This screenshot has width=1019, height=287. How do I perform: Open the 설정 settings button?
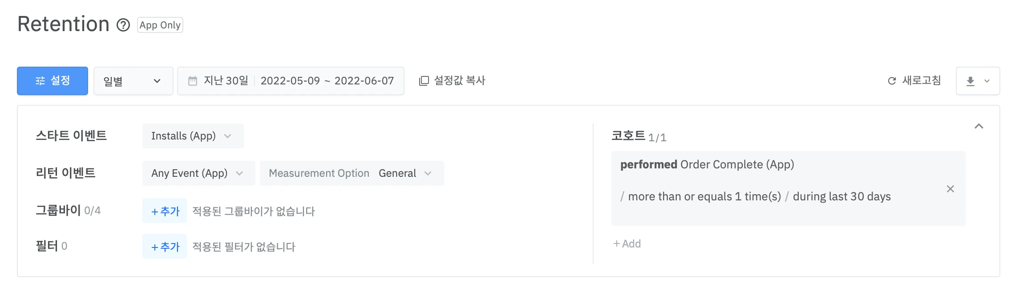point(53,81)
